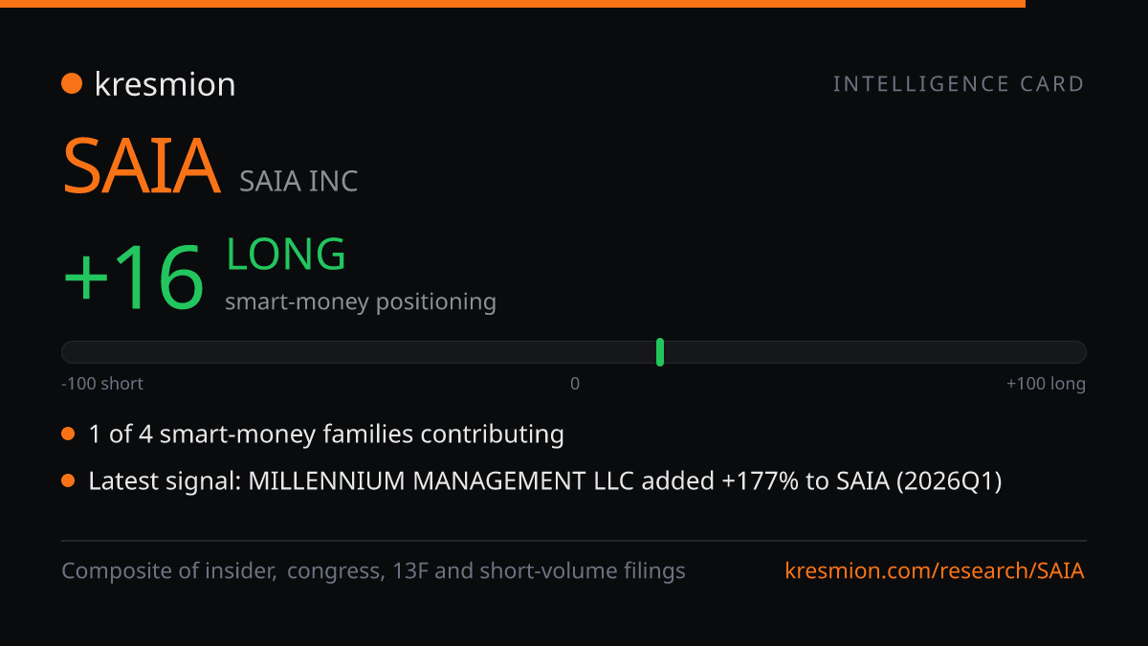Click the bullet beside smart-money families line
Viewport: 1148px width, 646px height.
[x=68, y=434]
